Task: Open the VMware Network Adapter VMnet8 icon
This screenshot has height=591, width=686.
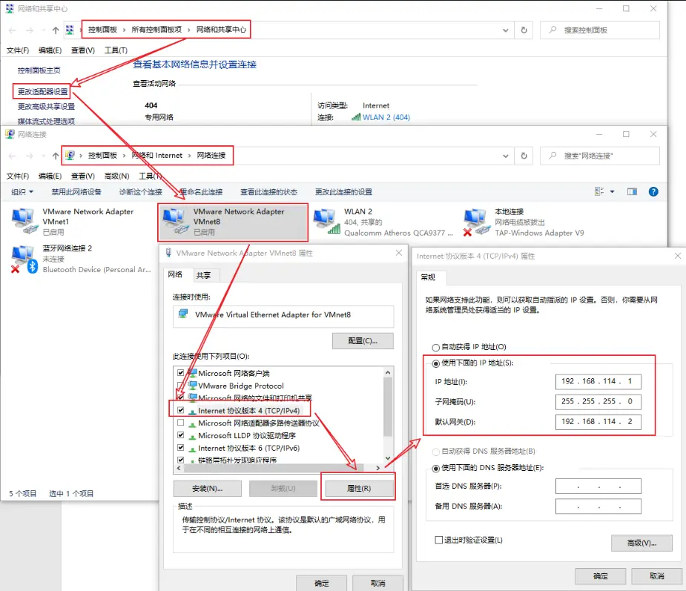Action: pos(175,220)
